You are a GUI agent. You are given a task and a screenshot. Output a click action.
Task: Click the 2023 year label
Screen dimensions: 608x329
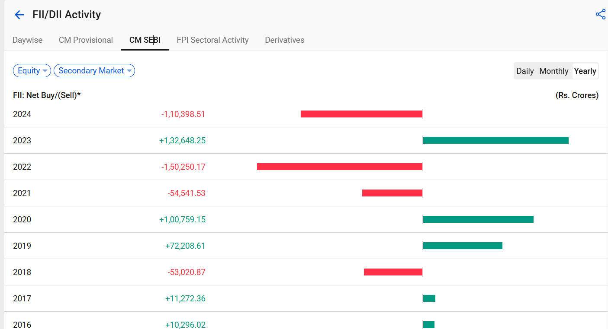point(22,141)
